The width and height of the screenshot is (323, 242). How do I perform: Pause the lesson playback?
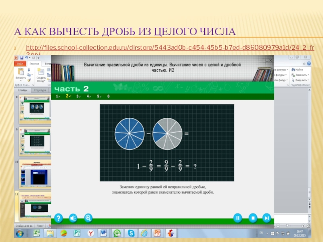(237, 218)
